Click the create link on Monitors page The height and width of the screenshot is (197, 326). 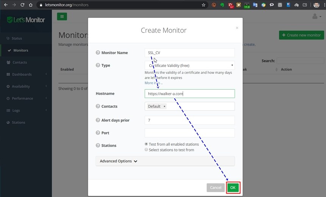[x=249, y=44]
